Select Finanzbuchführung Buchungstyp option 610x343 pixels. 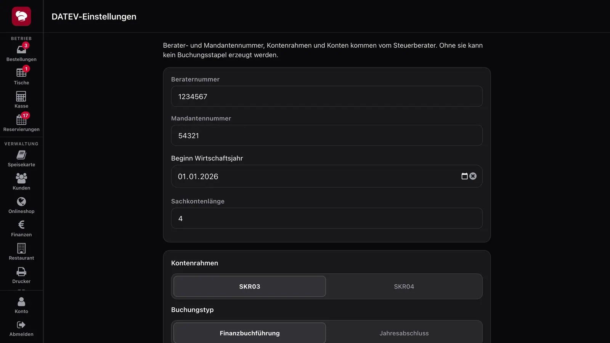[250, 333]
